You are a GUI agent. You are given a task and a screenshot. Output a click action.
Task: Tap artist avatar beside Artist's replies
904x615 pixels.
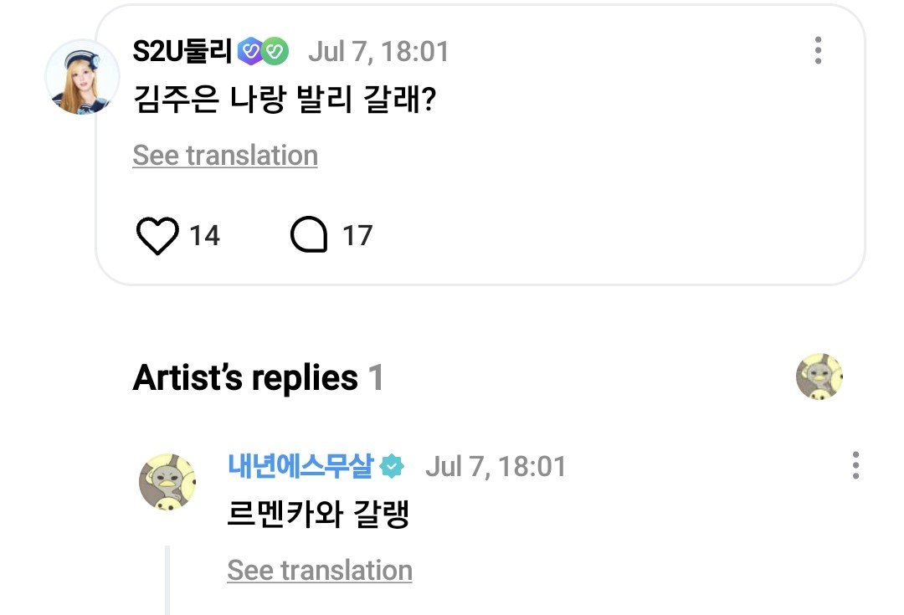point(819,377)
